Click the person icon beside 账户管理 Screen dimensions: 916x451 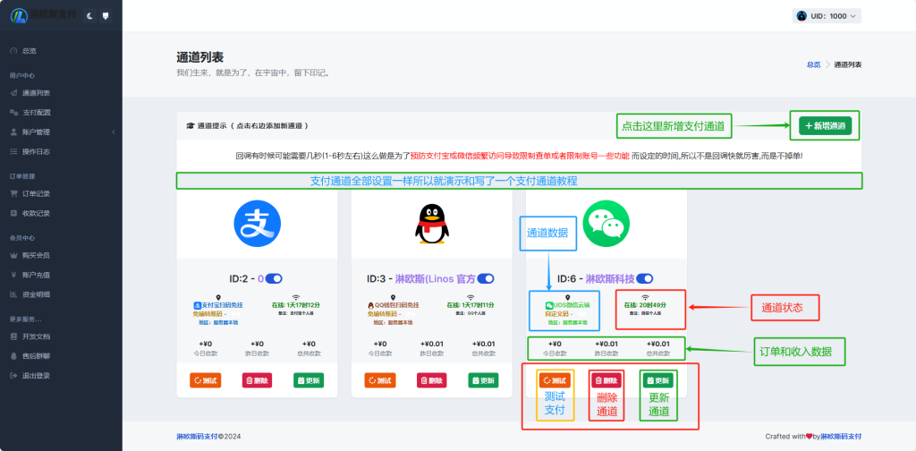(13, 132)
